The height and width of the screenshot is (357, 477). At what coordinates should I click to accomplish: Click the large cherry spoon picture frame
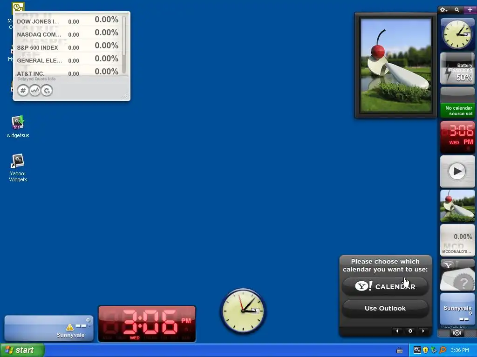coord(395,65)
